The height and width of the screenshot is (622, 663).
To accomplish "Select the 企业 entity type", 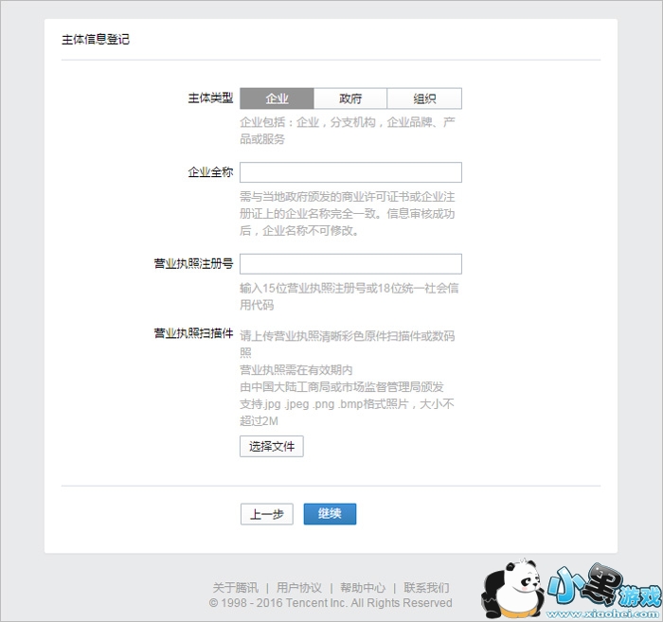I will pyautogui.click(x=277, y=98).
